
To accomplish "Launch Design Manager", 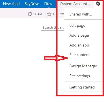I will coord(83,66).
